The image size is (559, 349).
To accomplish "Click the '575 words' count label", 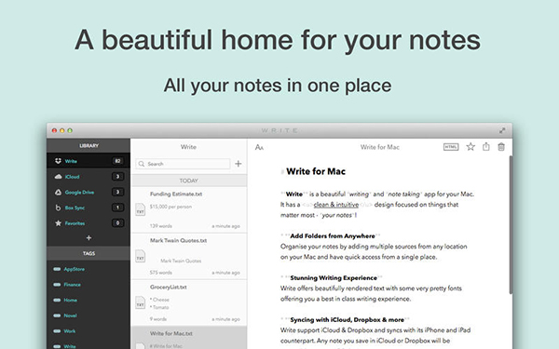I will click(161, 273).
